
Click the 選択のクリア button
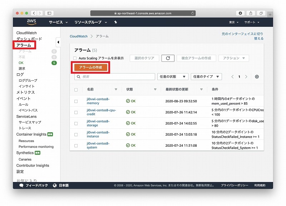click(x=144, y=58)
